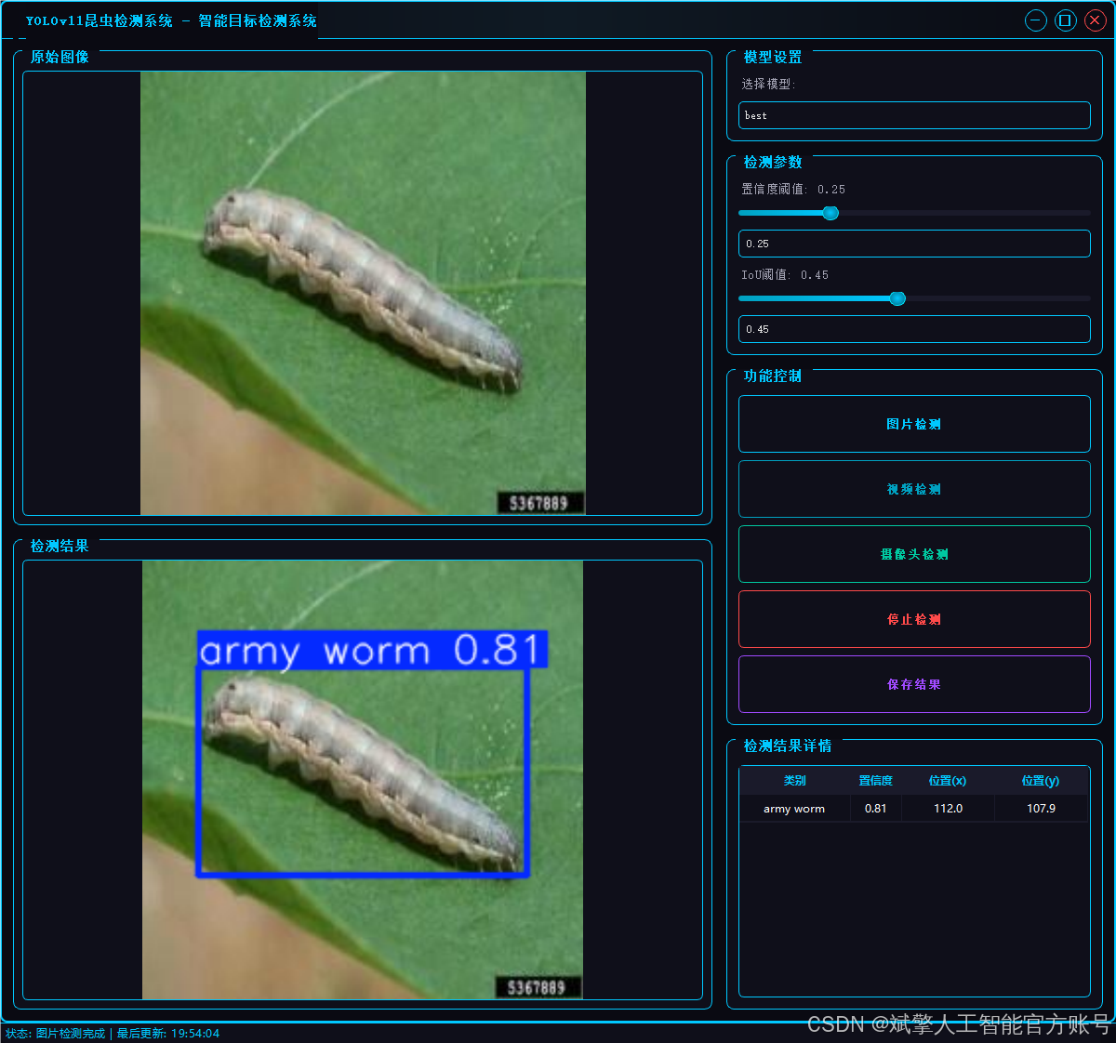Click the 置信度 confidence column header

(x=875, y=781)
